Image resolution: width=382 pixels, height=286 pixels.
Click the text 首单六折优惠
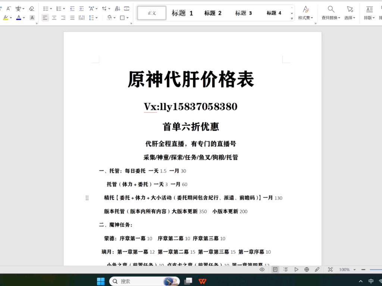pyautogui.click(x=191, y=127)
